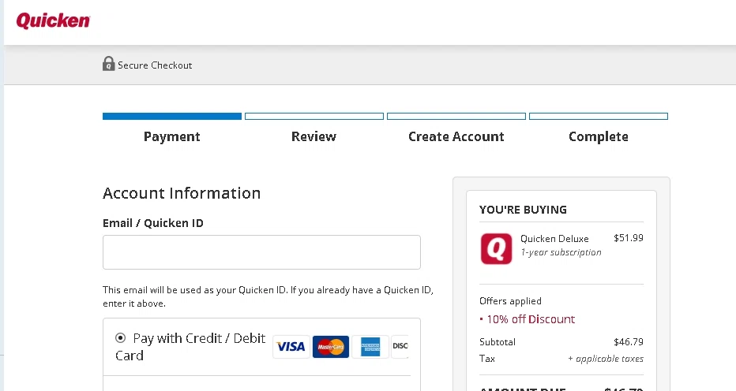Click the 10% off Discount offer
Screen dimensions: 736x391
[x=530, y=319]
